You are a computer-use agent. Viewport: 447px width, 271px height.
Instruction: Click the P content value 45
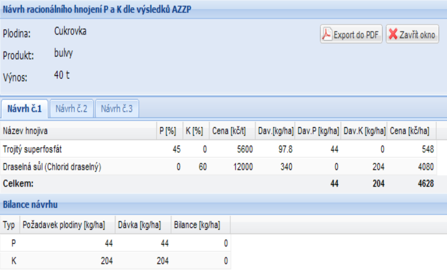(x=177, y=149)
